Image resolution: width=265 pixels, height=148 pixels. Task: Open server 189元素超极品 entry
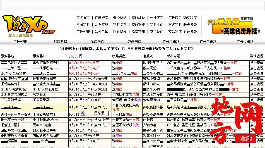[14, 95]
